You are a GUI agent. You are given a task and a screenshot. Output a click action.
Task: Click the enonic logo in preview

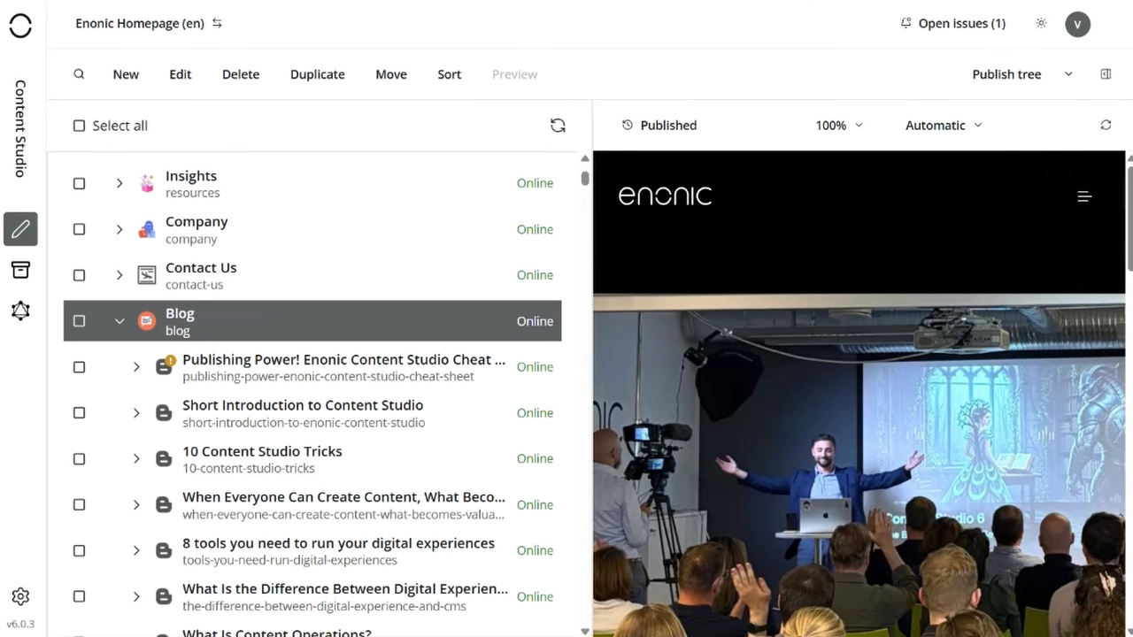[x=665, y=196]
